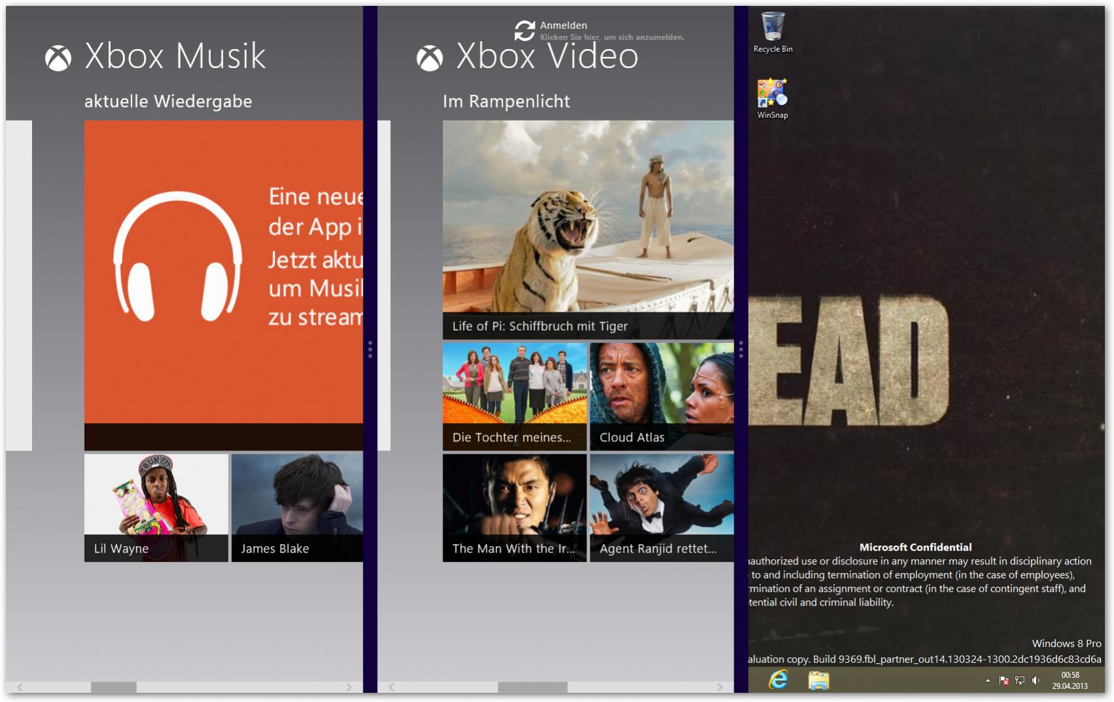Launch Internet Explorer from the taskbar
1114x702 pixels.
click(778, 680)
